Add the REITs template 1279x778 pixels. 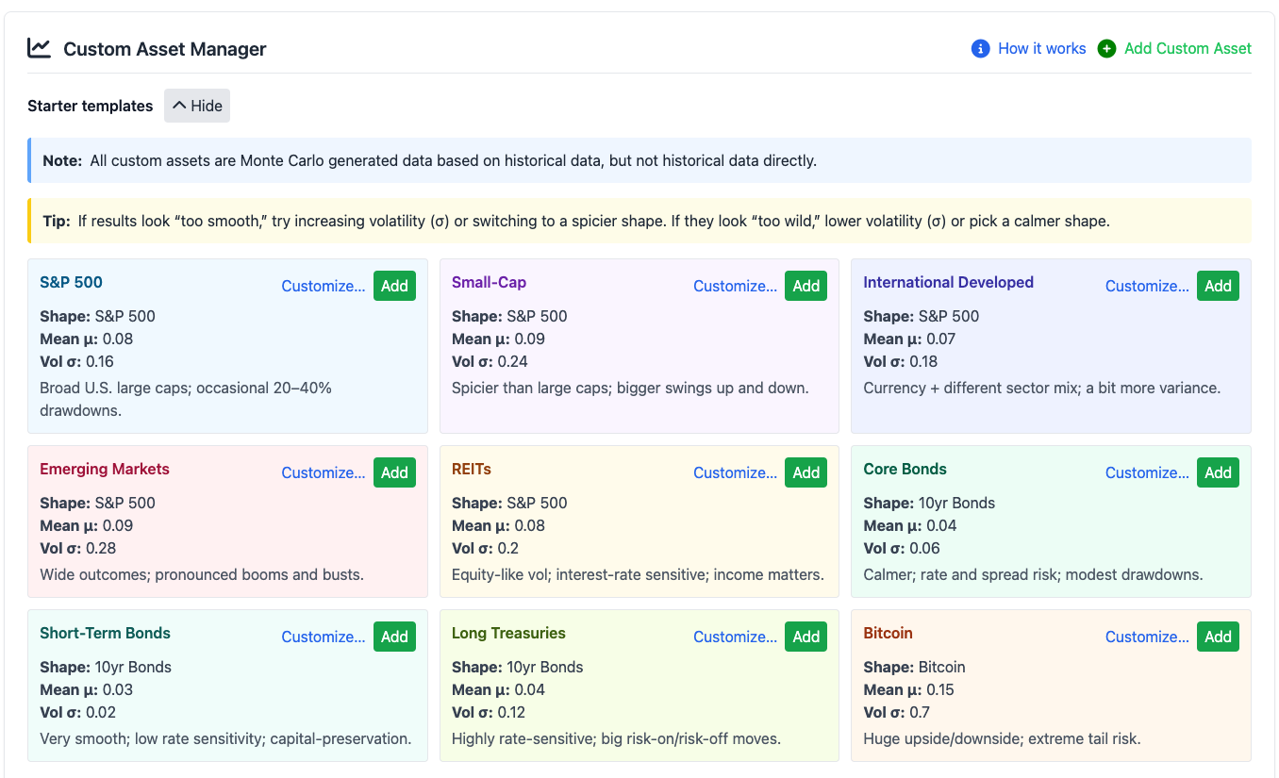(806, 472)
